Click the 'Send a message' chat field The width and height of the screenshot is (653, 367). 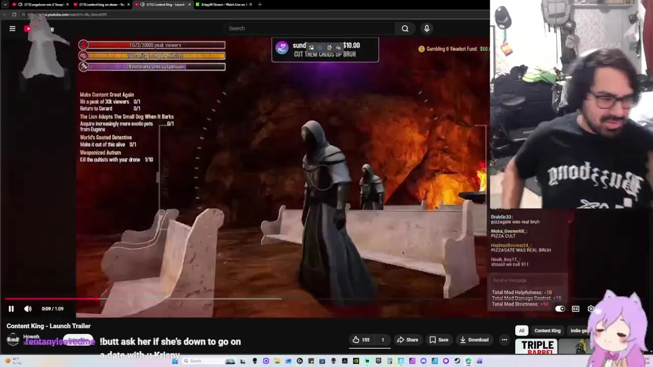[528, 280]
